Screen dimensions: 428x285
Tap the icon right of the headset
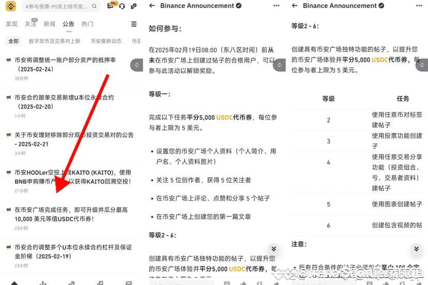pos(134,6)
